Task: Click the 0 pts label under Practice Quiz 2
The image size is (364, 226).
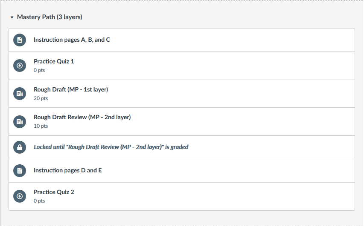Action: click(39, 201)
